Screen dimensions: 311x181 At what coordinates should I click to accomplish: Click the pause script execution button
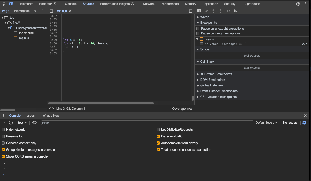click(x=199, y=11)
